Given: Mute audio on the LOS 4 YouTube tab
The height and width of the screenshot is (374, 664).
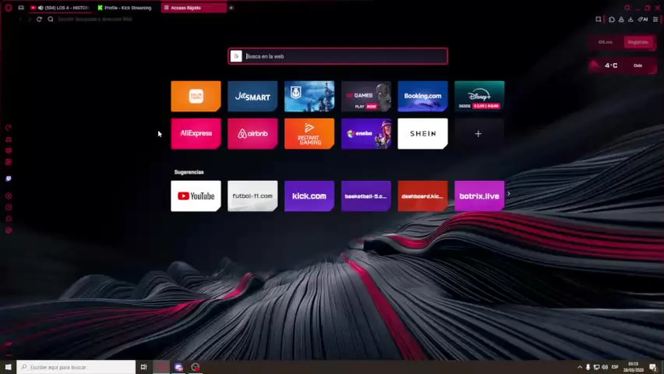Looking at the screenshot, I should tap(41, 8).
